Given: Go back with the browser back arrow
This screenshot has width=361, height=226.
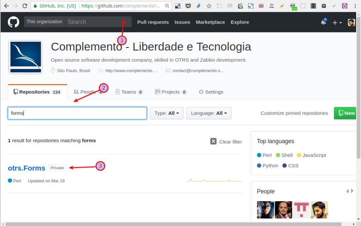Looking at the screenshot, I should click(6, 6).
